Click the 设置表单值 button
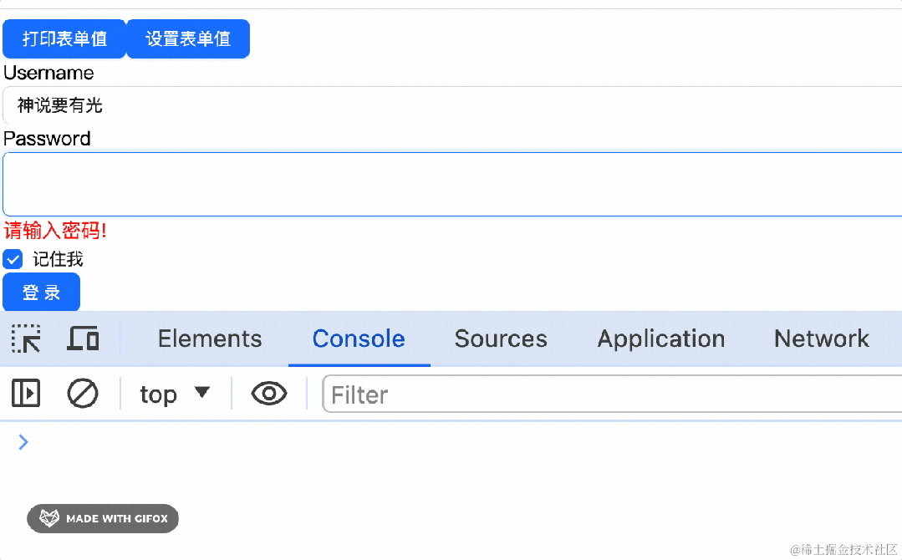 (x=188, y=39)
